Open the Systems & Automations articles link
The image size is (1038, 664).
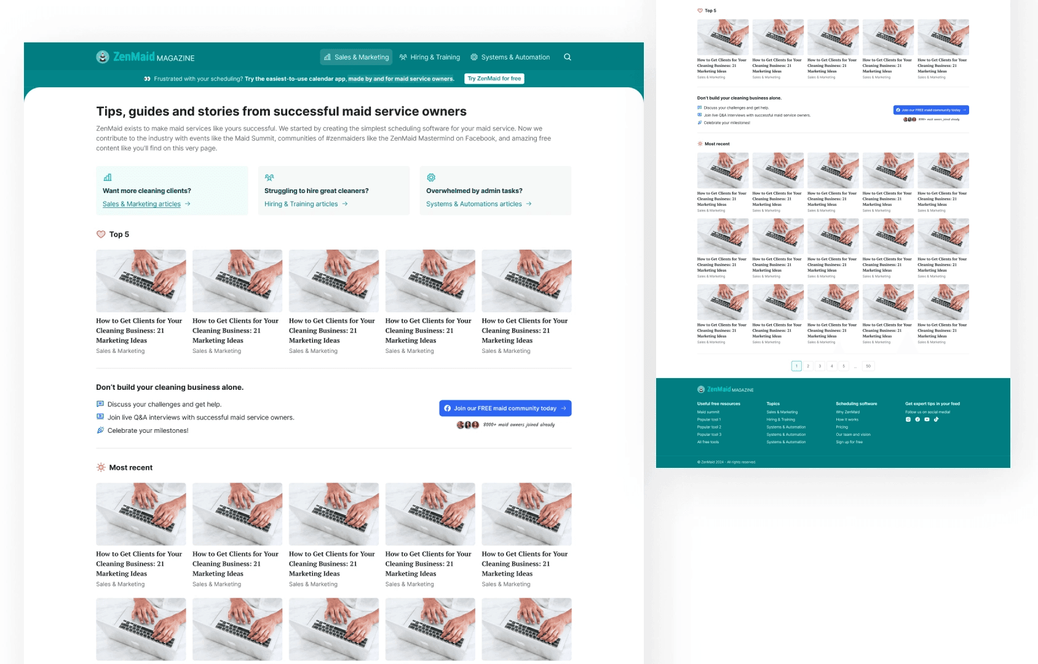coord(474,204)
